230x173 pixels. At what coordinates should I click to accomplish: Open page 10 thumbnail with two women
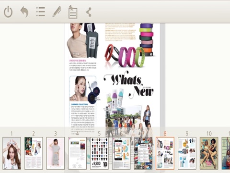pyautogui.click(x=209, y=153)
